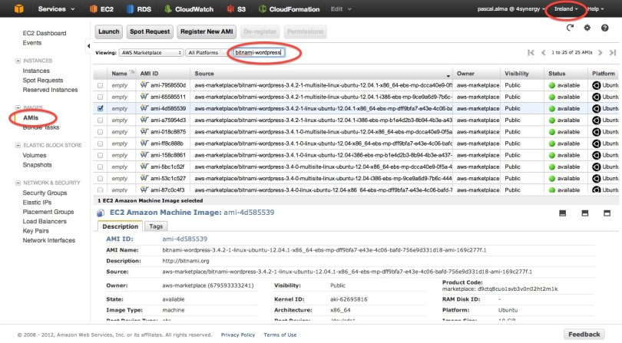
Task: Click the Register New AMI button
Action: click(207, 31)
